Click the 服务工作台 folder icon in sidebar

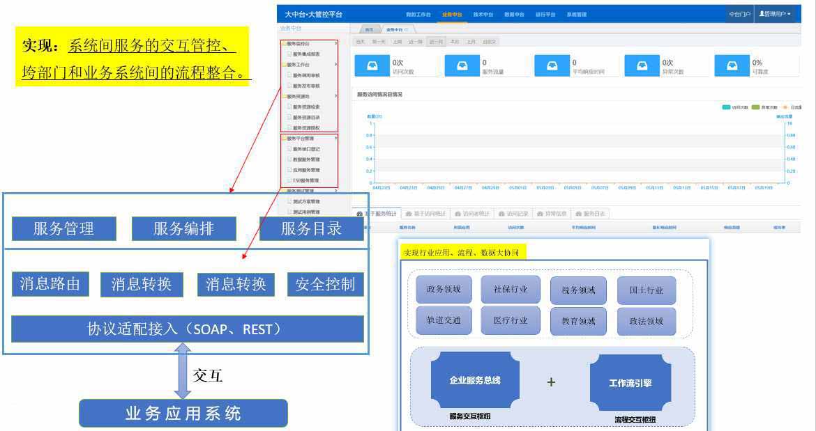(283, 64)
